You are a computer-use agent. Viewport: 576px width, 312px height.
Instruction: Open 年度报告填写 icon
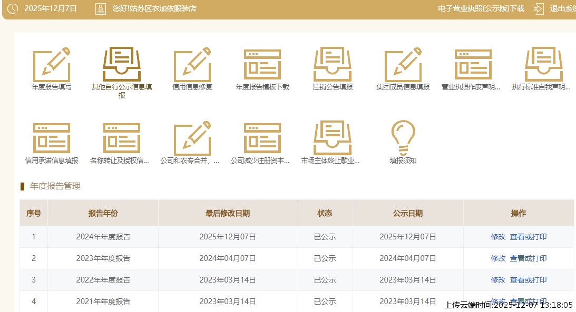[52, 65]
